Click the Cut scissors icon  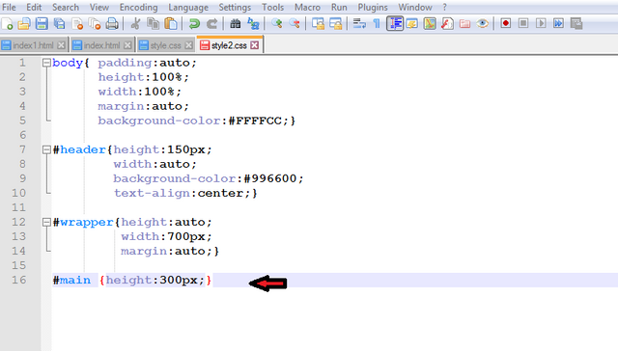(135, 23)
